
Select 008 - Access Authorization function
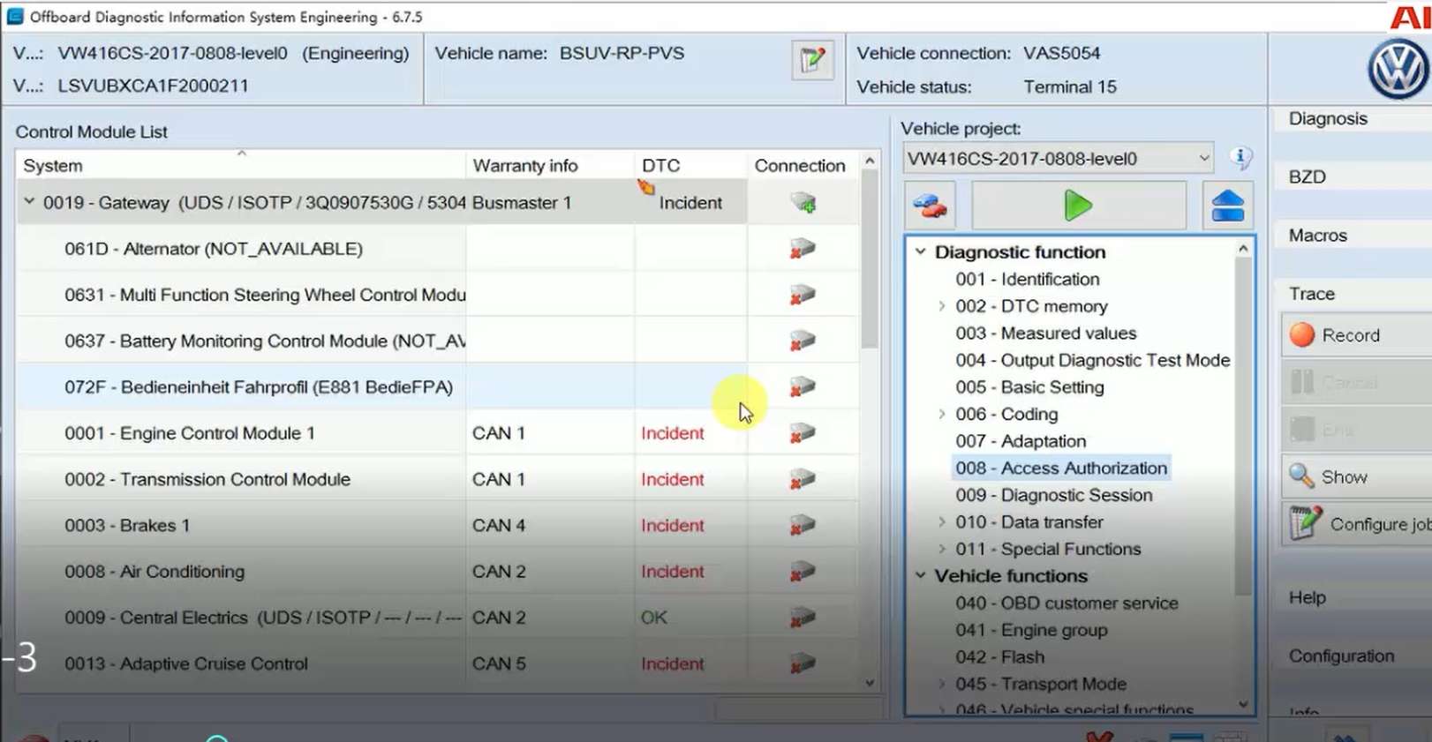click(1060, 468)
